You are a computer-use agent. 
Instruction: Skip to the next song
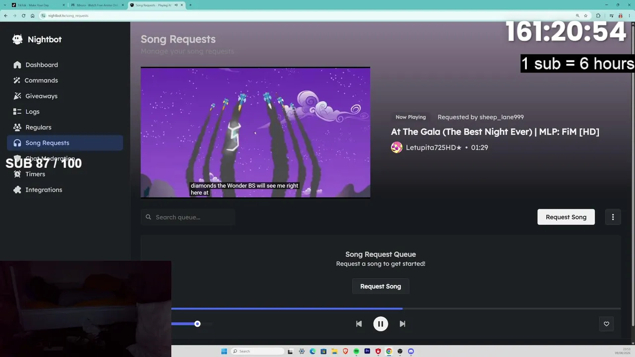[x=402, y=324]
